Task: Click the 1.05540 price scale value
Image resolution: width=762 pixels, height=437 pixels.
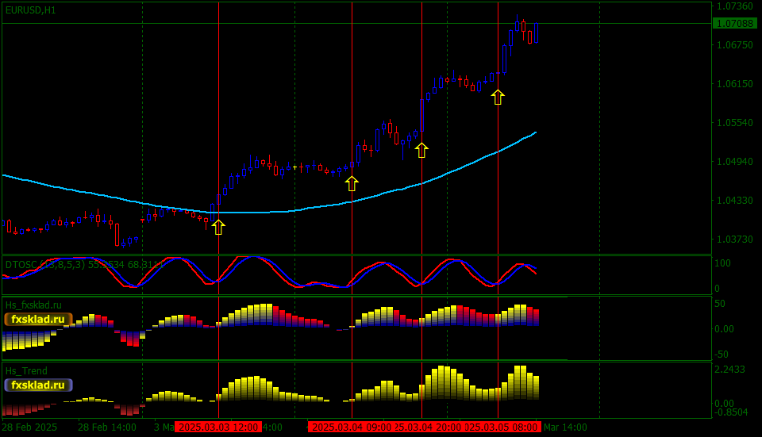Action: 735,122
